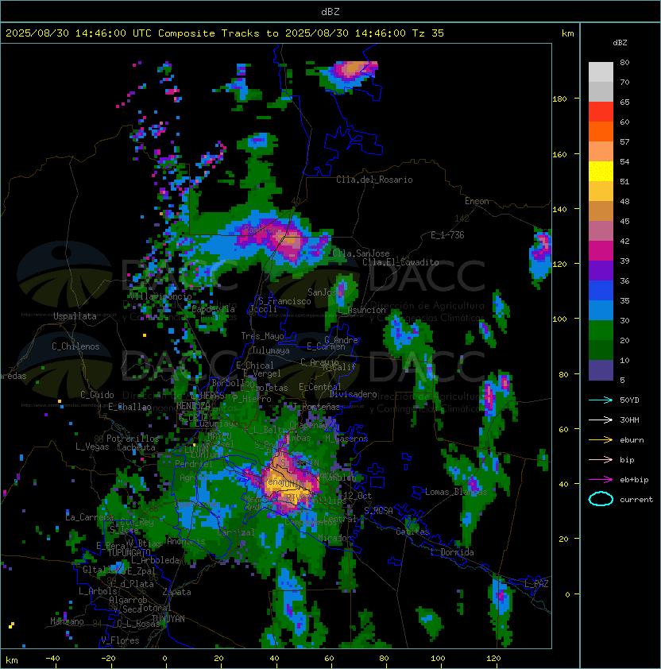Click the 'MENDOZA' city label
This screenshot has width=661, height=669.
click(x=193, y=405)
